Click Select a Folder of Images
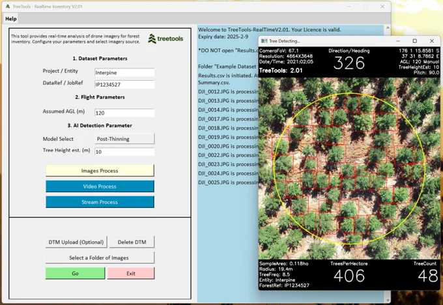Image resolution: width=443 pixels, height=305 pixels. point(100,257)
